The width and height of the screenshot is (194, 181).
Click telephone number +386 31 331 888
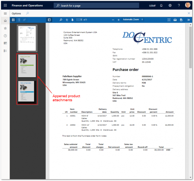pyautogui.click(x=149, y=49)
